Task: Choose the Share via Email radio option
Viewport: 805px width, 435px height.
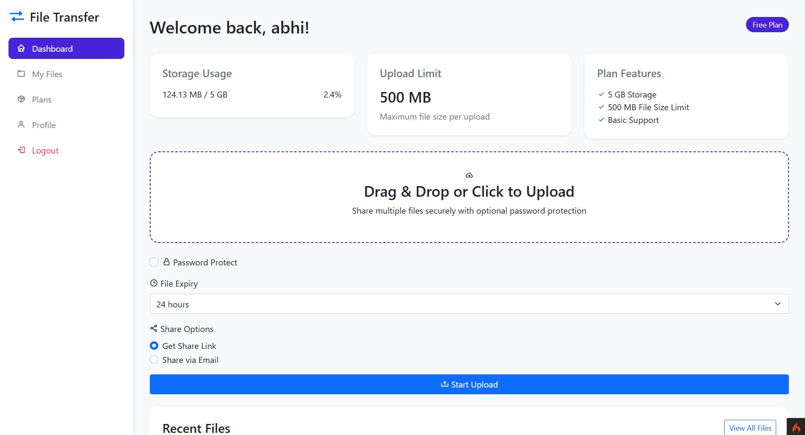Action: pos(154,360)
